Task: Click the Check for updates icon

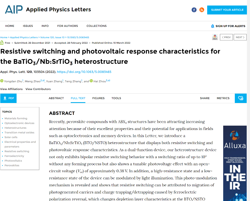Action: click(215, 37)
